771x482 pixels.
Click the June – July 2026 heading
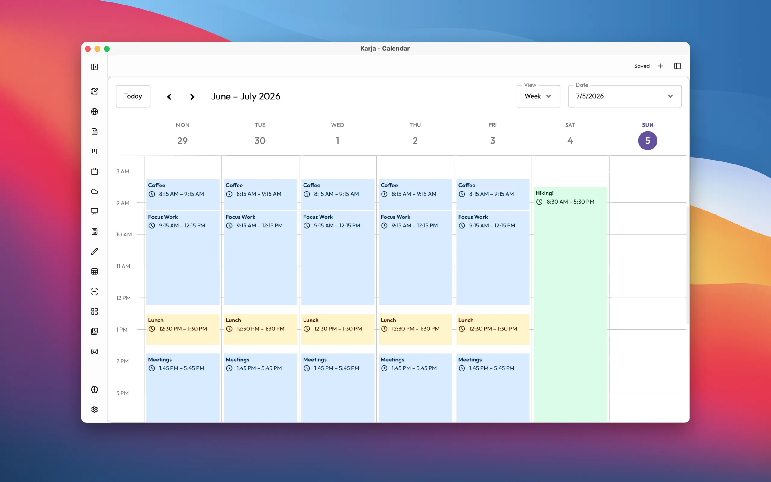[x=246, y=96]
